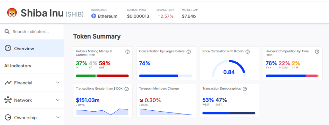Click the Transactions $151.03m sparkline chart
This screenshot has height=125, width=329.
(x=102, y=112)
